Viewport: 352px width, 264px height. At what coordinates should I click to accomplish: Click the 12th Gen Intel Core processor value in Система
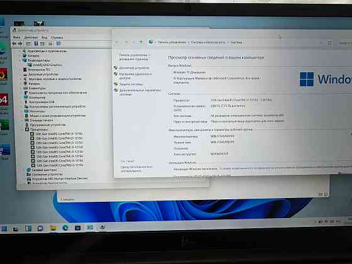click(241, 100)
